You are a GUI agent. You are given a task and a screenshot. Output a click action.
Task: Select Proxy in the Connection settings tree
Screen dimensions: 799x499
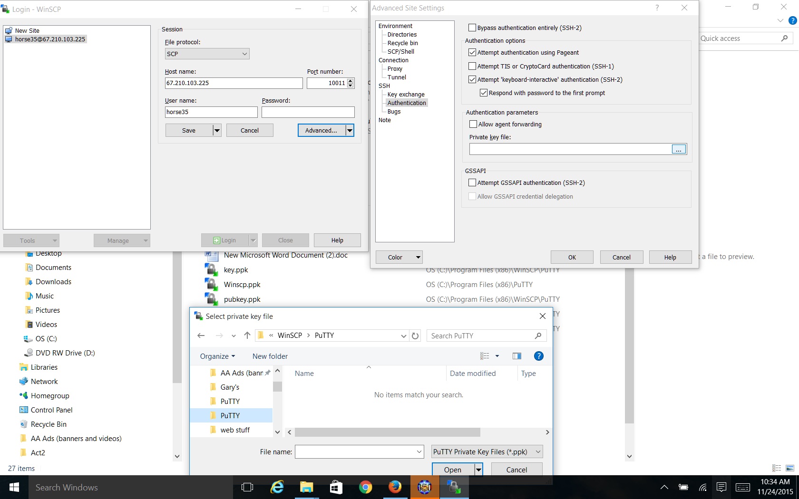pyautogui.click(x=394, y=68)
